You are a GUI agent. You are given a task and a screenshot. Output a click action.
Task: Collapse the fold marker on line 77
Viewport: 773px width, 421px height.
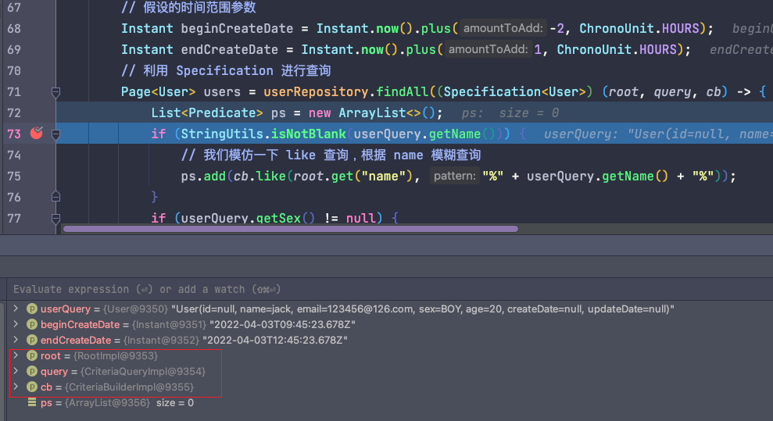click(55, 218)
